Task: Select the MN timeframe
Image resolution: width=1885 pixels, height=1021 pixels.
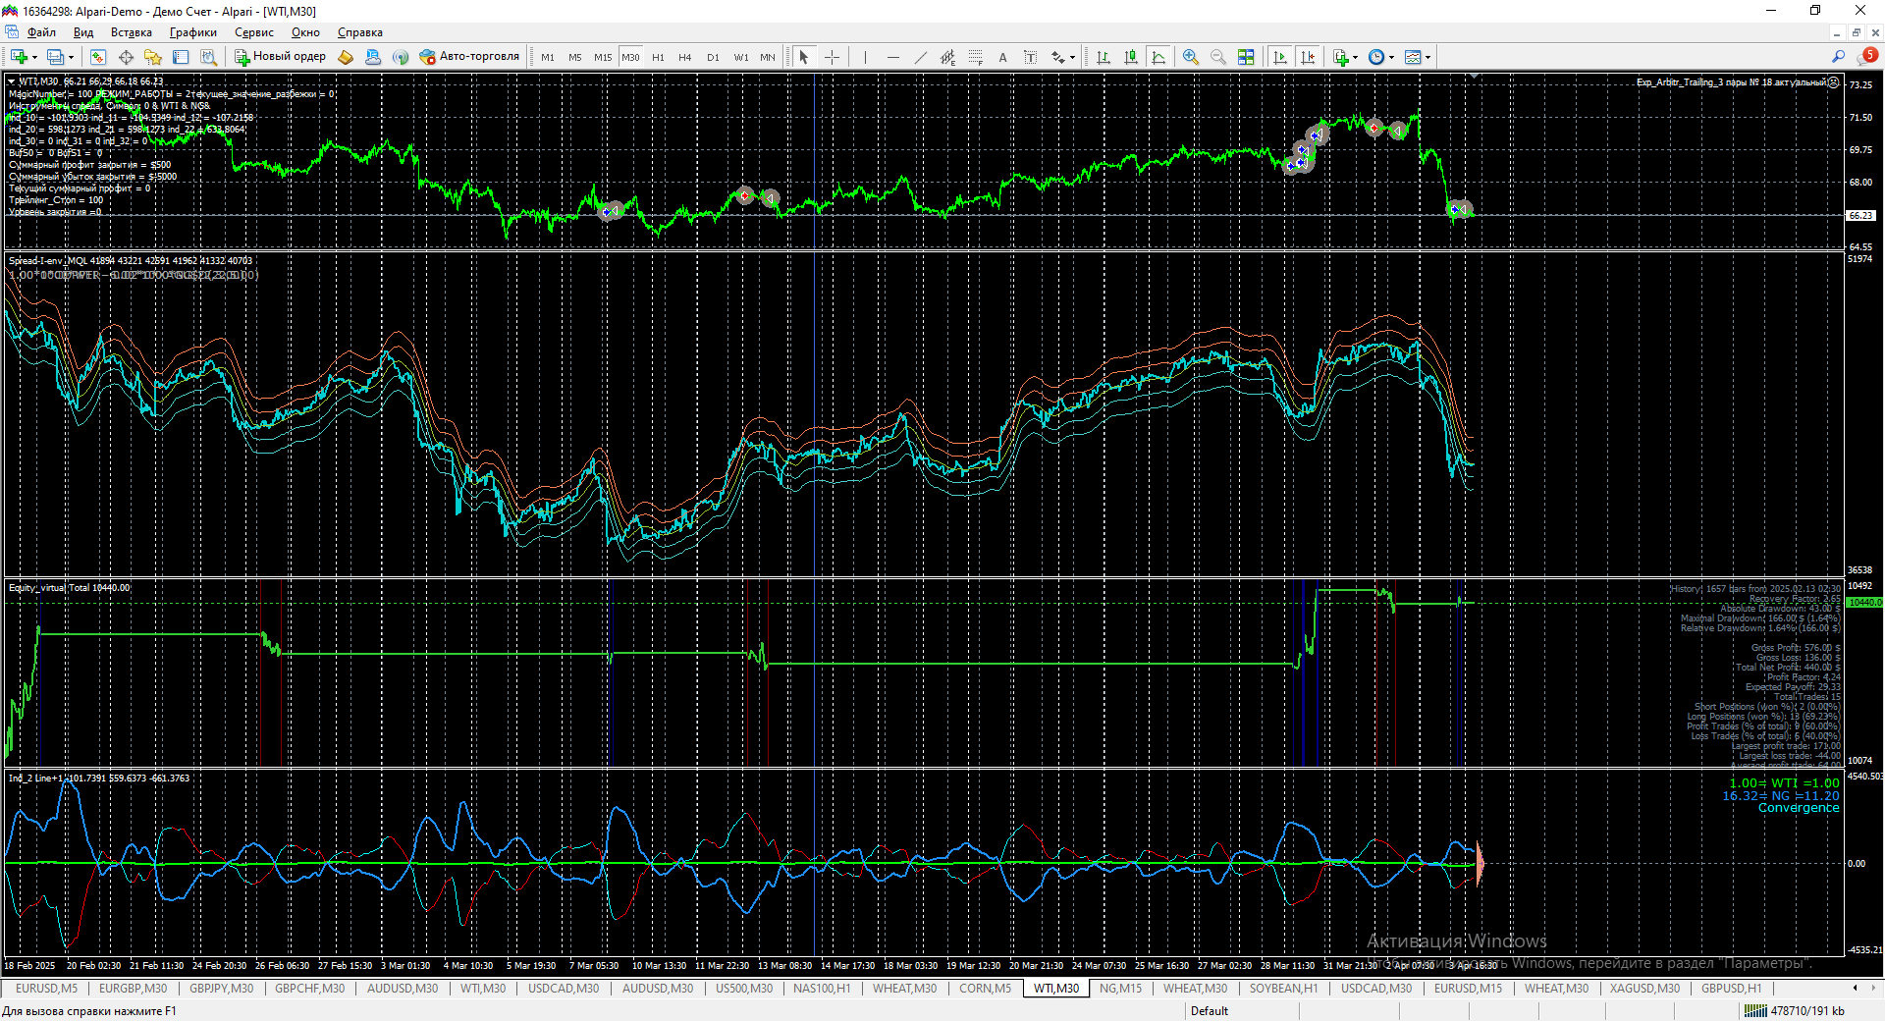Action: pyautogui.click(x=768, y=57)
